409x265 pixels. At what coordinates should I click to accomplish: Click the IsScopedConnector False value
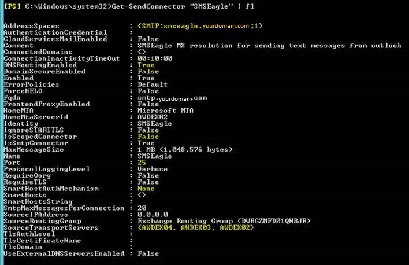[x=148, y=137]
